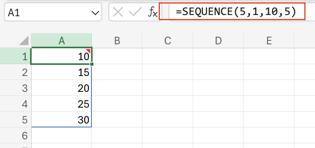Click empty cell C3
This screenshot has width=315, height=148.
[167, 88]
